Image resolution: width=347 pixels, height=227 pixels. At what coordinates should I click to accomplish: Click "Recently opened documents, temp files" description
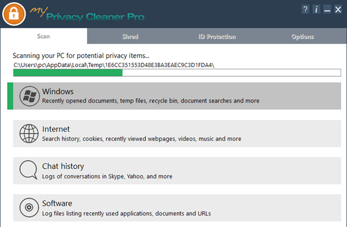[151, 101]
